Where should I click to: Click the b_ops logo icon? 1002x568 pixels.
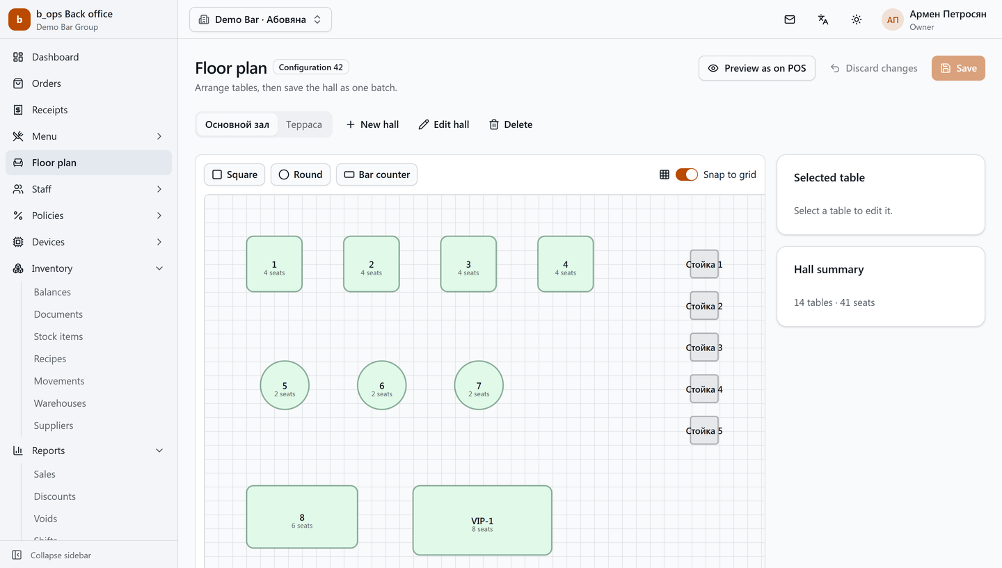click(19, 19)
